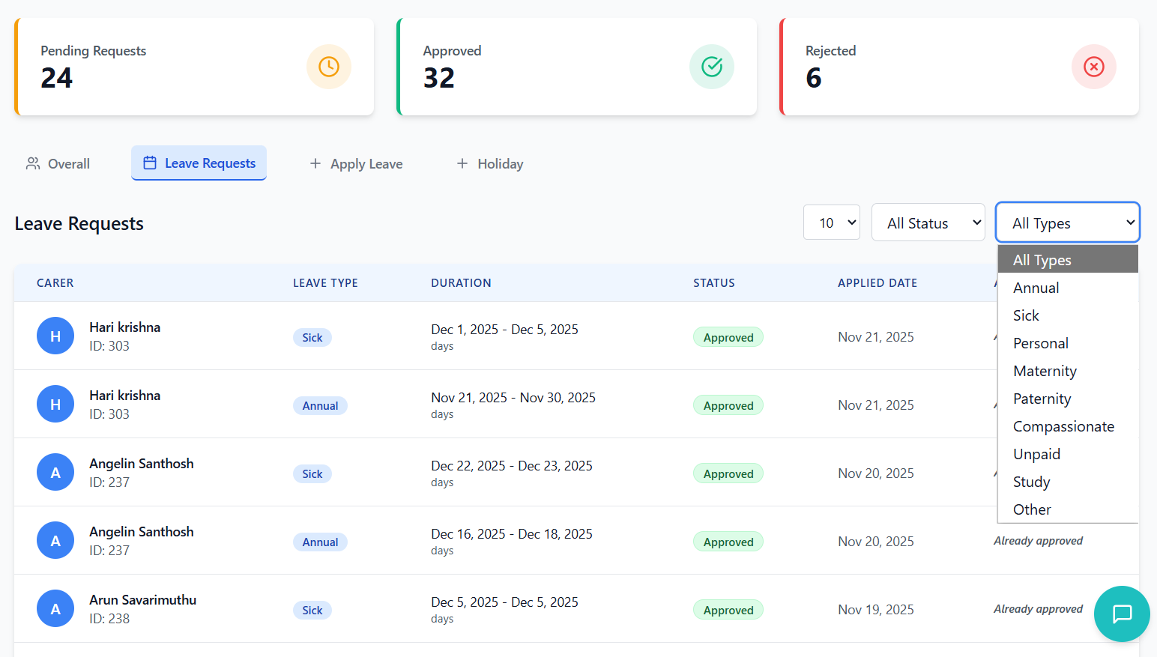The height and width of the screenshot is (657, 1157).
Task: Click the pending requests clock icon
Action: 328,67
